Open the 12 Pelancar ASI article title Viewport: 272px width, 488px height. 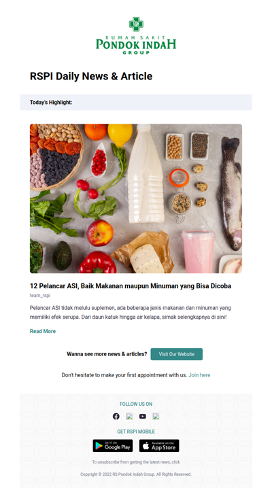(131, 286)
